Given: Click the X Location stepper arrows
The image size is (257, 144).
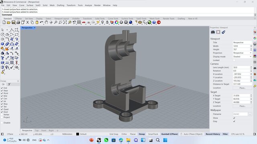Looking at the screenshot, I should tap(251, 74).
